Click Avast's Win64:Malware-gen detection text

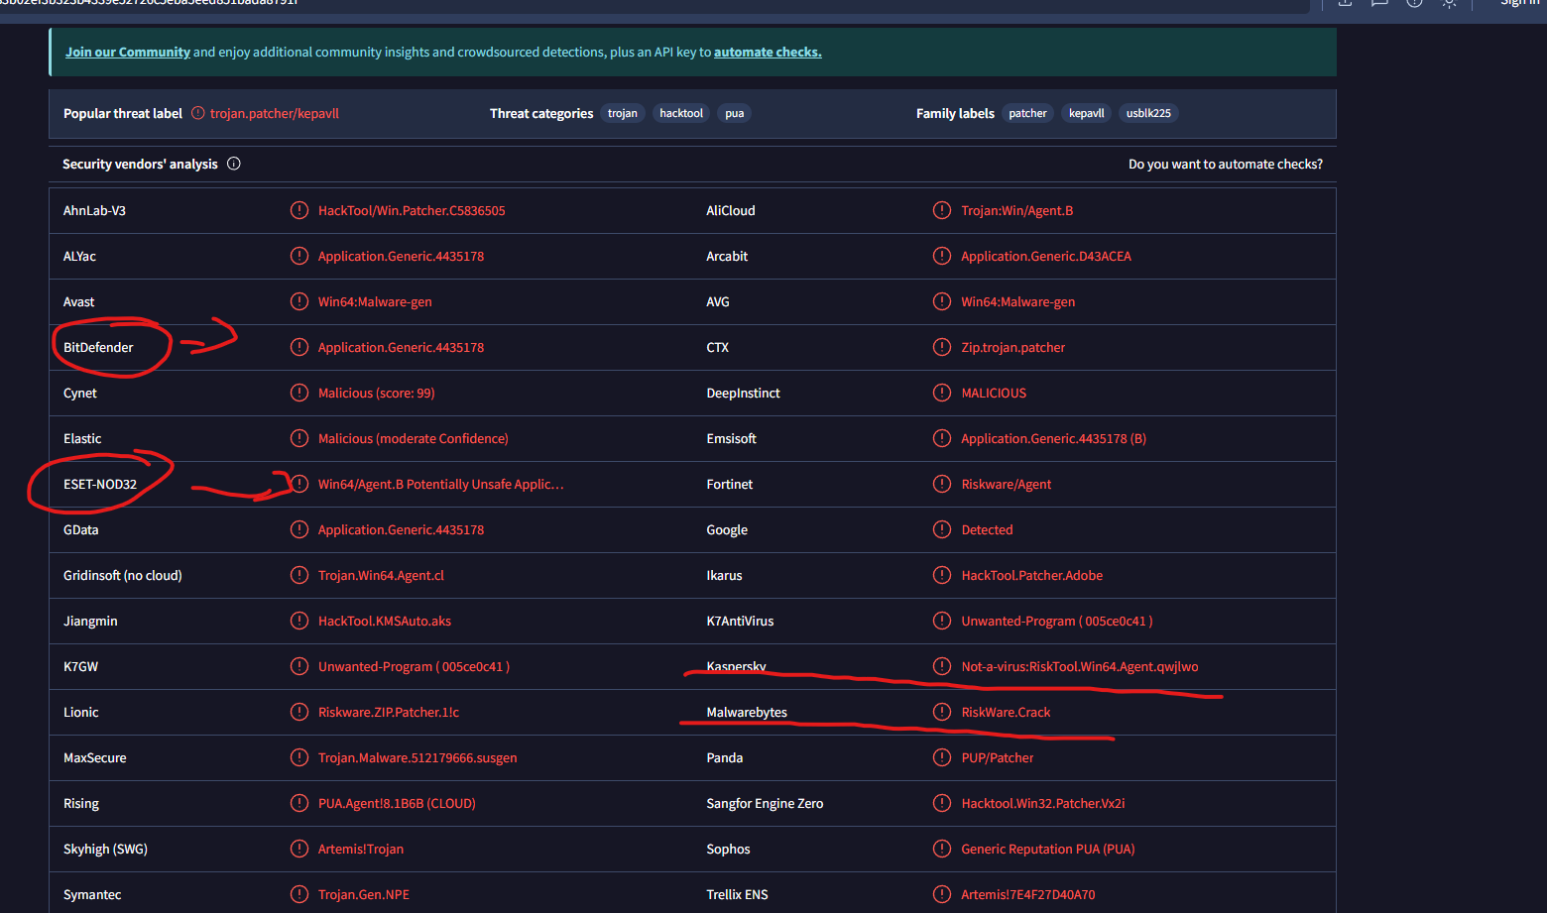coord(375,301)
